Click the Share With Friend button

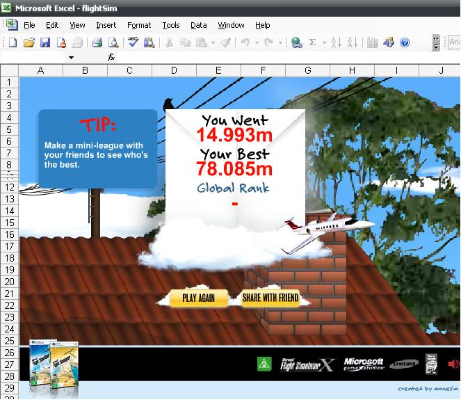(x=270, y=298)
